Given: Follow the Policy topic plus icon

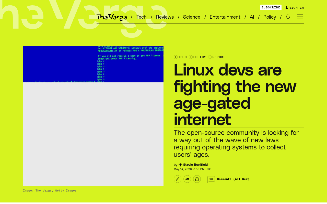Looking at the screenshot, I should click(x=191, y=57).
